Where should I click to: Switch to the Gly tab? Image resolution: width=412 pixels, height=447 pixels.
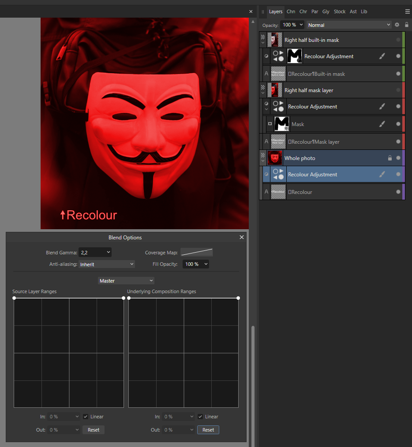pyautogui.click(x=326, y=11)
